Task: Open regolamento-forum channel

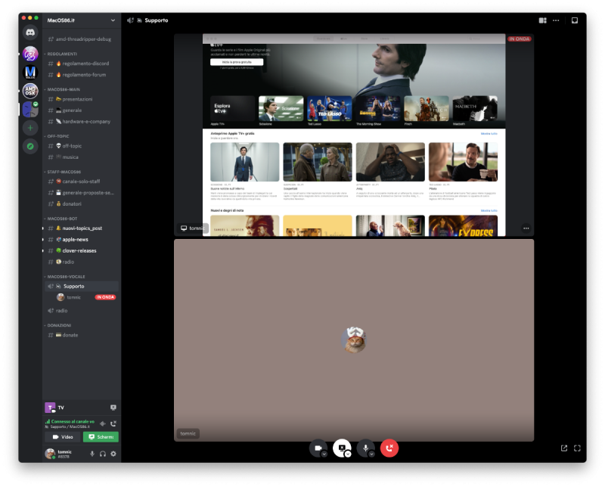Action: tap(82, 75)
